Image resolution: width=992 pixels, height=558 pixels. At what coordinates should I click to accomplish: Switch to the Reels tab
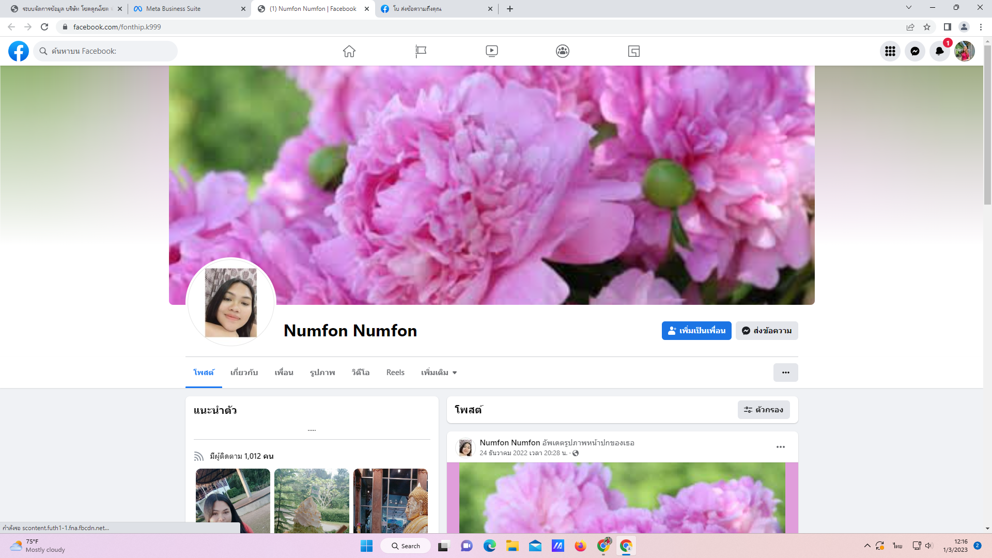coord(395,373)
